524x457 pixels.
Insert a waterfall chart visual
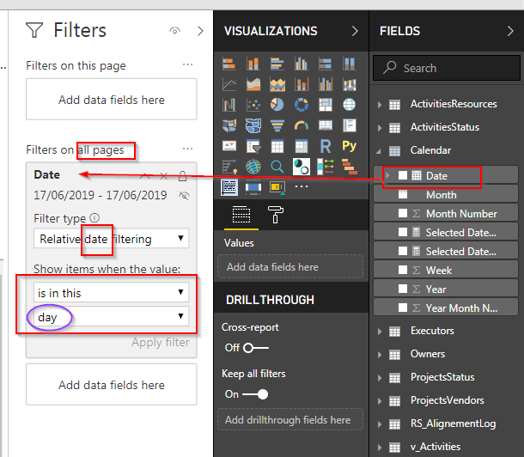tap(228, 105)
